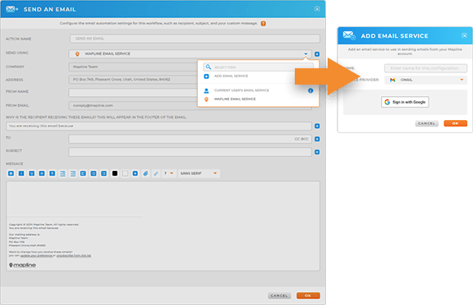Image resolution: width=473 pixels, height=305 pixels.
Task: Click unsubscribe from this list link
Action: (x=74, y=256)
